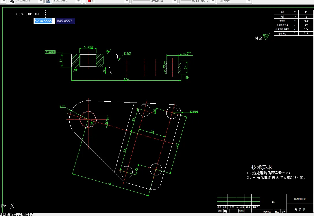
Task: Select the 05机制3班 title block text
Action: point(300,199)
